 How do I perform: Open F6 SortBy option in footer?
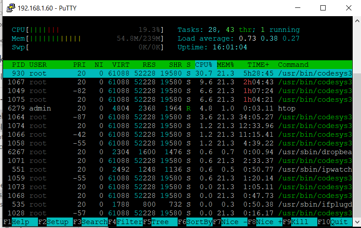195,222
